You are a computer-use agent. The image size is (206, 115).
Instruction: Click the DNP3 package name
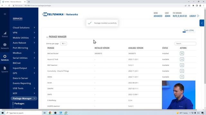(50, 95)
